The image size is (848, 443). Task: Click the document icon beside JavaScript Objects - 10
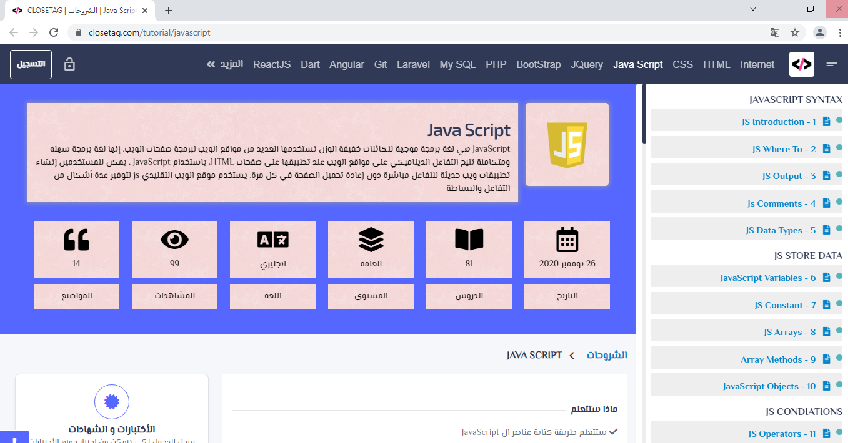827,386
